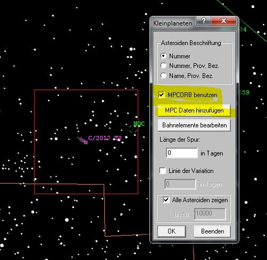Viewport: 267px width, 260px height.
Task: Open Bahnelemente bearbeiten
Action: (x=194, y=125)
